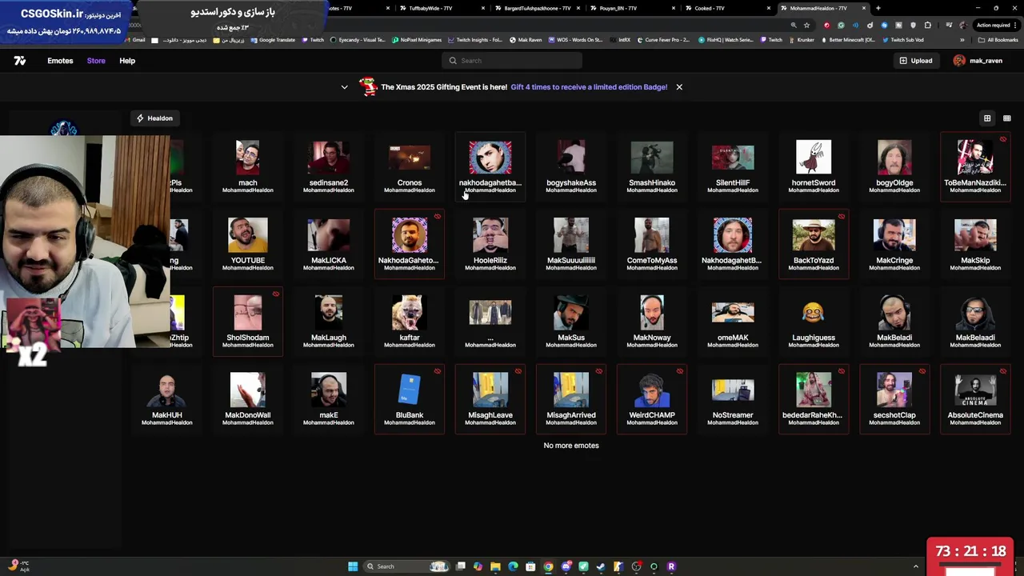Open the mak_raven account dropdown
1024x576 pixels.
978,61
